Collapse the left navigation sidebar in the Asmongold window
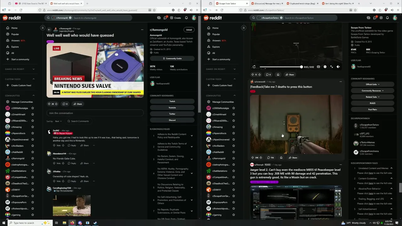 (43, 28)
